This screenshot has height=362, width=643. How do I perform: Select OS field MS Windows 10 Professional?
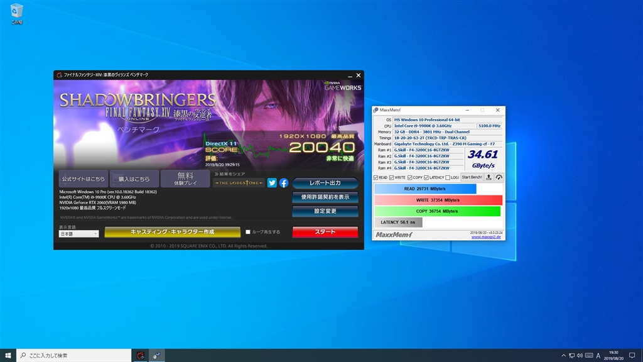point(448,120)
